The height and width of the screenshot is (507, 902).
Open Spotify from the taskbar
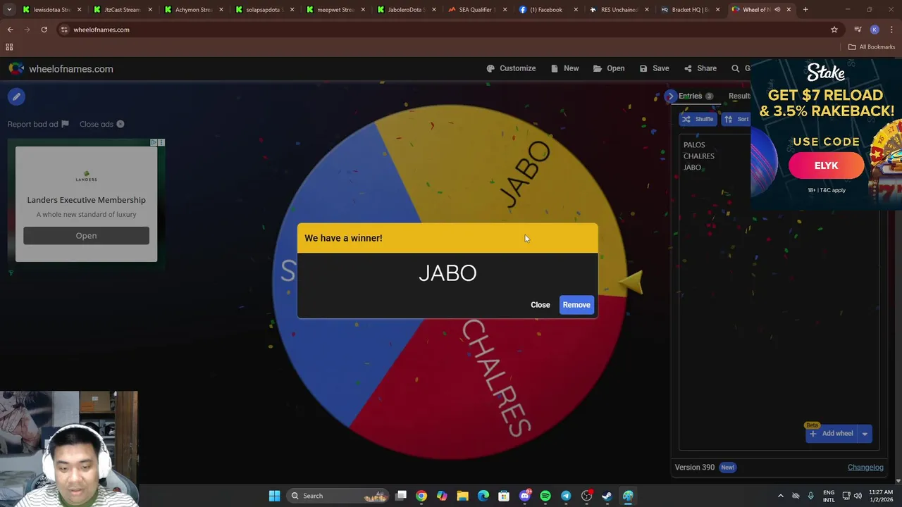(x=545, y=496)
